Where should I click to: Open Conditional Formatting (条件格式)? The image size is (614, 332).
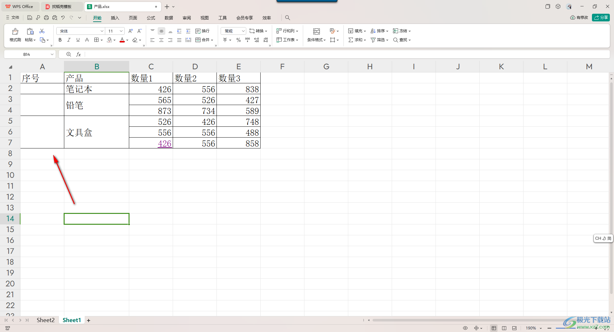click(316, 35)
